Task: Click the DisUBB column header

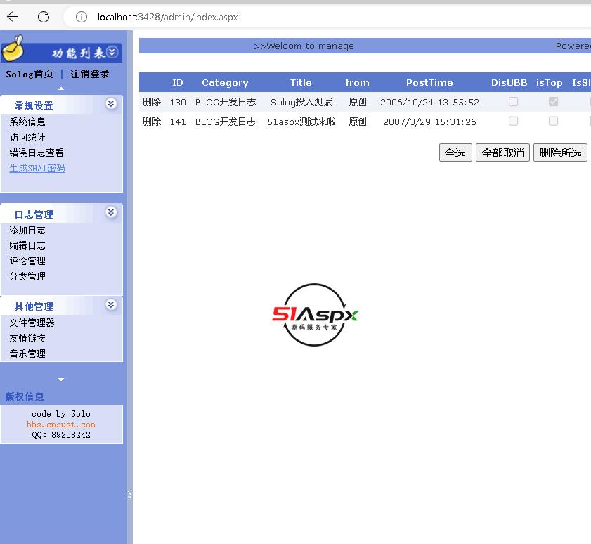Action: 509,82
